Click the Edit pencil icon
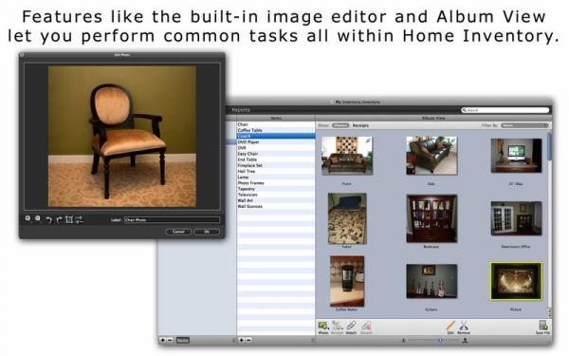Viewport: 569px width, 356px height. pos(450,327)
